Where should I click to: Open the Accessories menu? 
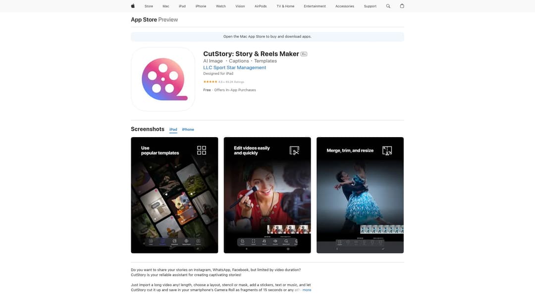click(x=345, y=6)
